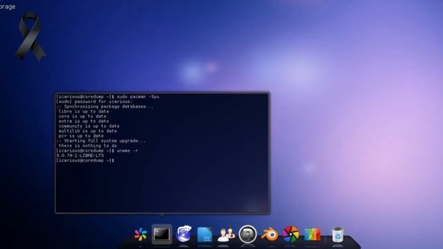This screenshot has height=249, width=443.
Task: Open the trash bin in the dock
Action: (338, 234)
